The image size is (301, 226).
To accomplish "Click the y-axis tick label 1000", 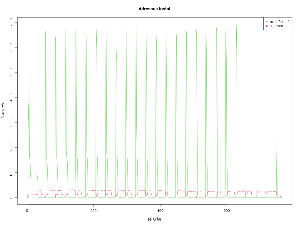I will [11, 172].
